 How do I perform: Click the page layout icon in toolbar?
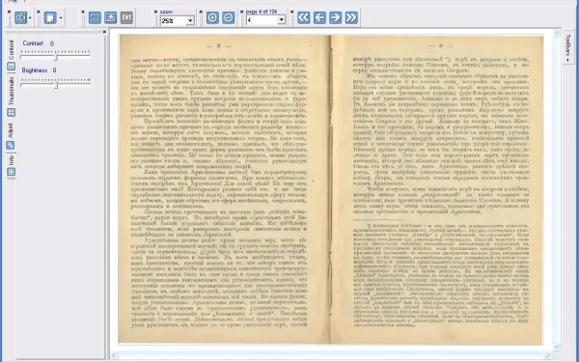pyautogui.click(x=20, y=17)
